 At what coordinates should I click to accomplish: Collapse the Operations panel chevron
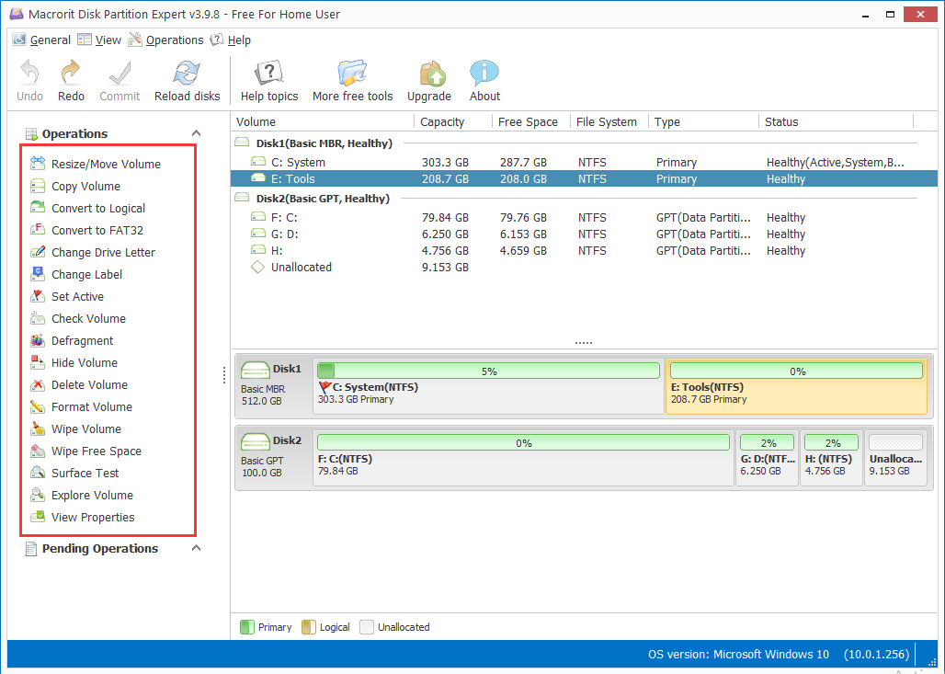pos(196,133)
